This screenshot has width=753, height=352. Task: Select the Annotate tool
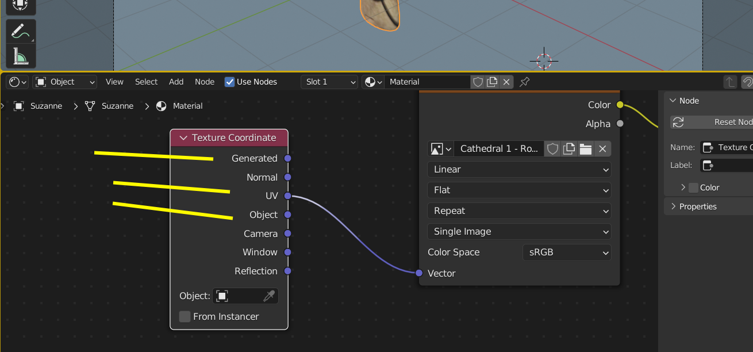(x=21, y=32)
